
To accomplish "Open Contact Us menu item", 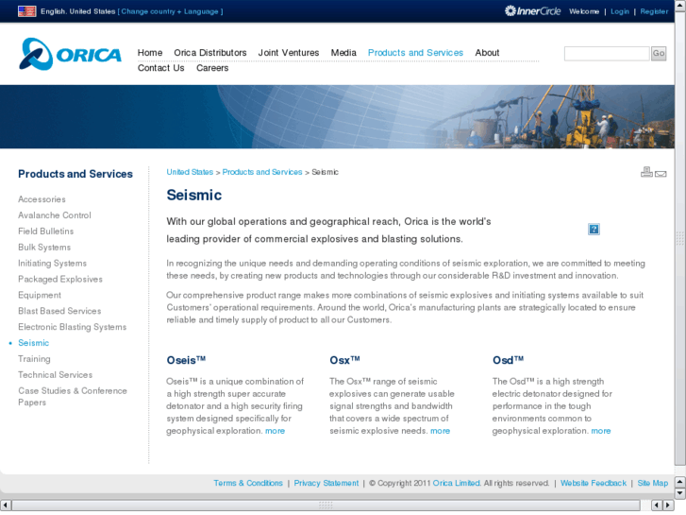I will (x=161, y=68).
